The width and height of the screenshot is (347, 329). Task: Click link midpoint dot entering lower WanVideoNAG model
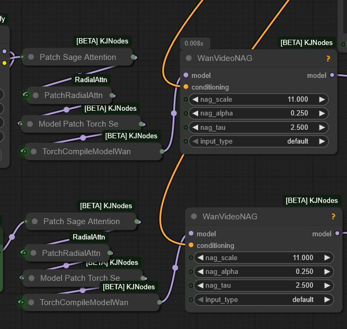pyautogui.click(x=175, y=268)
